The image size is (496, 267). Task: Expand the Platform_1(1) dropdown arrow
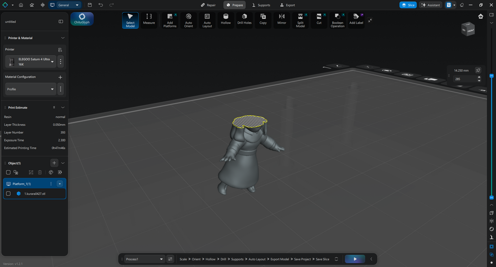tap(60, 184)
